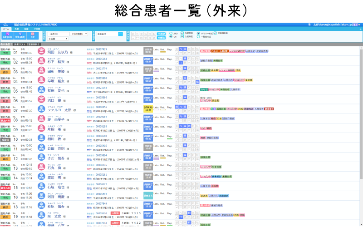Click the red 救急外来 badge in row 08
The width and height of the screenshot is (363, 227).
tap(5, 121)
